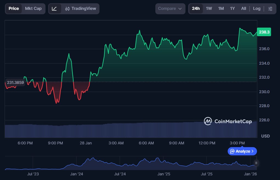Click the green 238.3 current price label
The image size is (280, 180).
[x=264, y=32]
